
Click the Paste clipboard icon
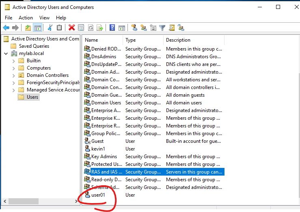tap(59, 28)
